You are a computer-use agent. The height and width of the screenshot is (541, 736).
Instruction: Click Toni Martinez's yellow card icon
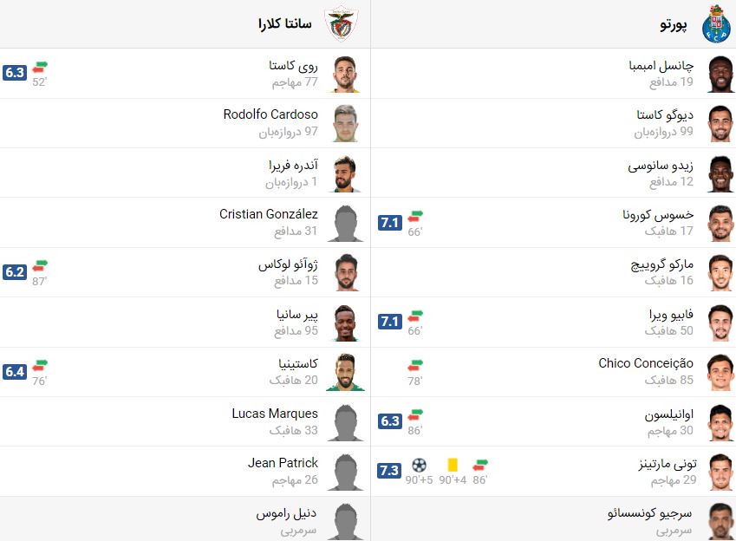pyautogui.click(x=453, y=465)
